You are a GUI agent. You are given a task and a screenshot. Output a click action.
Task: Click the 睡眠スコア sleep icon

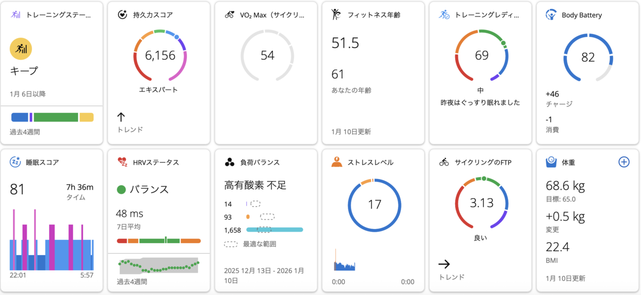(x=16, y=162)
